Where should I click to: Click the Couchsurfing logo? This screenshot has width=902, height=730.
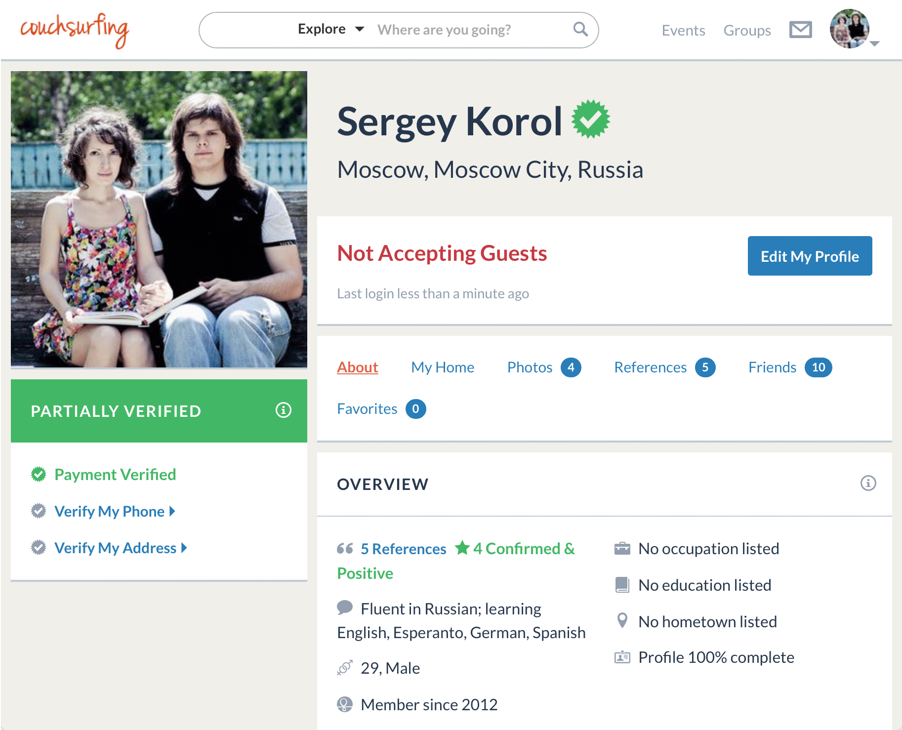pos(75,30)
